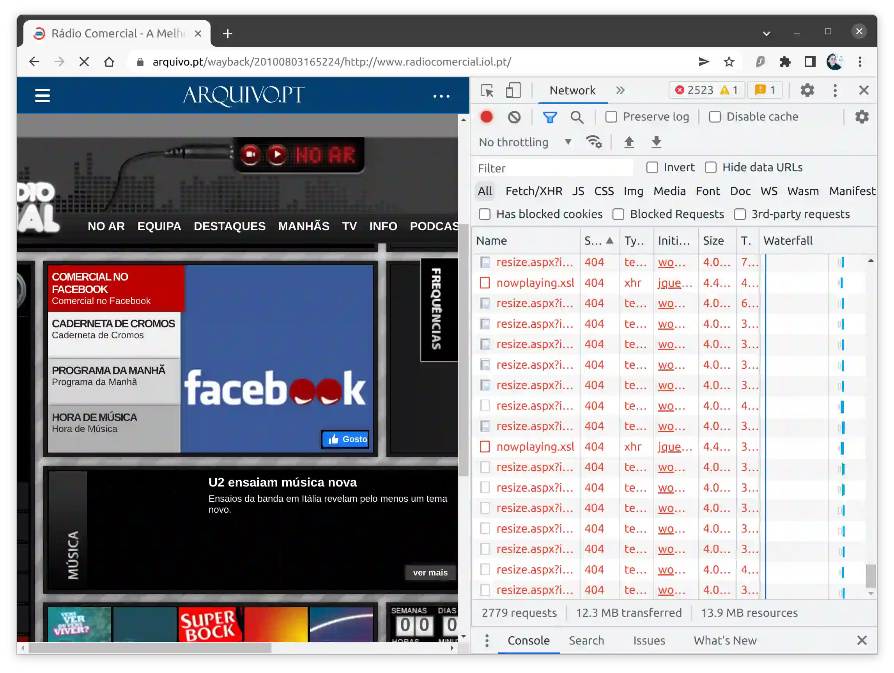Screen dimensions: 894x673
Task: Clear the network log
Action: pyautogui.click(x=514, y=117)
